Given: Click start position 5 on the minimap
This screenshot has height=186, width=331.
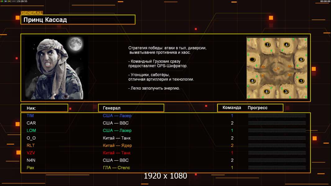Looking at the screenshot, I should [301, 60].
